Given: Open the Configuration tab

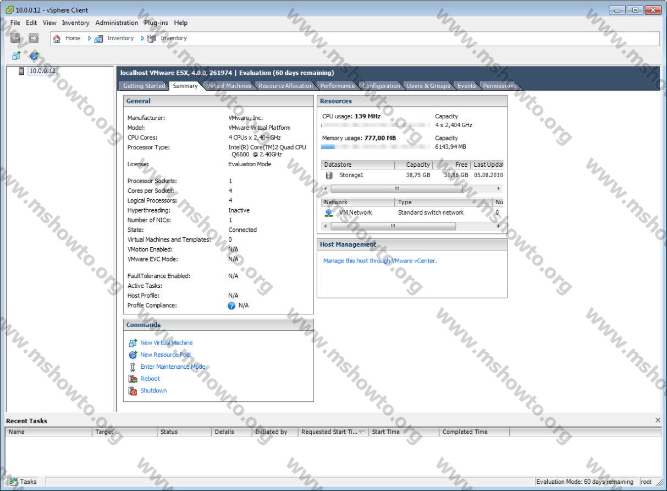Looking at the screenshot, I should tap(381, 86).
